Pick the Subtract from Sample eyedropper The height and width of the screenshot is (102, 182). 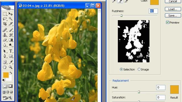[x=126, y=1]
